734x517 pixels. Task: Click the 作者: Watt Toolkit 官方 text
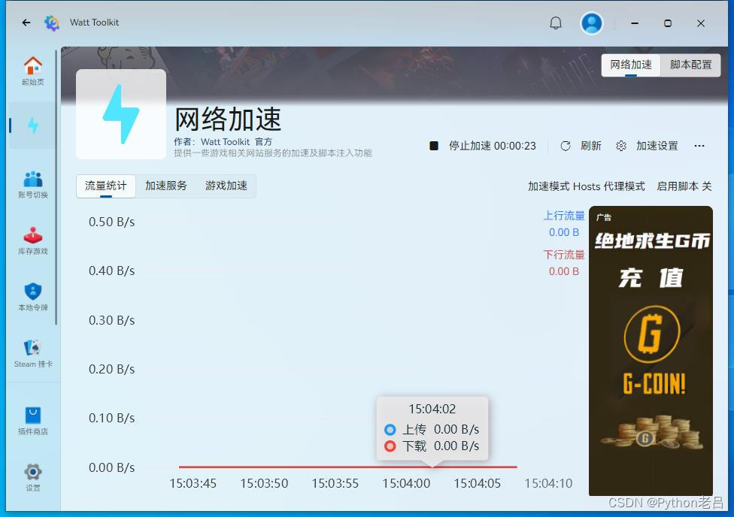click(223, 142)
